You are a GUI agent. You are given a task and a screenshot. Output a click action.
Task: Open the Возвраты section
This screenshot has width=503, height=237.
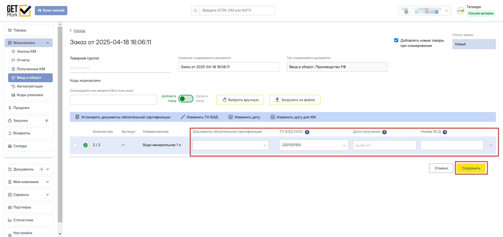(x=29, y=133)
